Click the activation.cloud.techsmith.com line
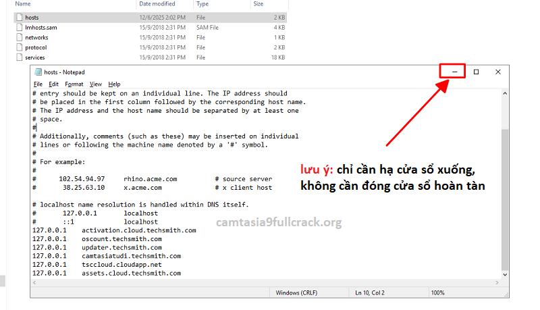Screen dimensions: 540x310 (114, 230)
